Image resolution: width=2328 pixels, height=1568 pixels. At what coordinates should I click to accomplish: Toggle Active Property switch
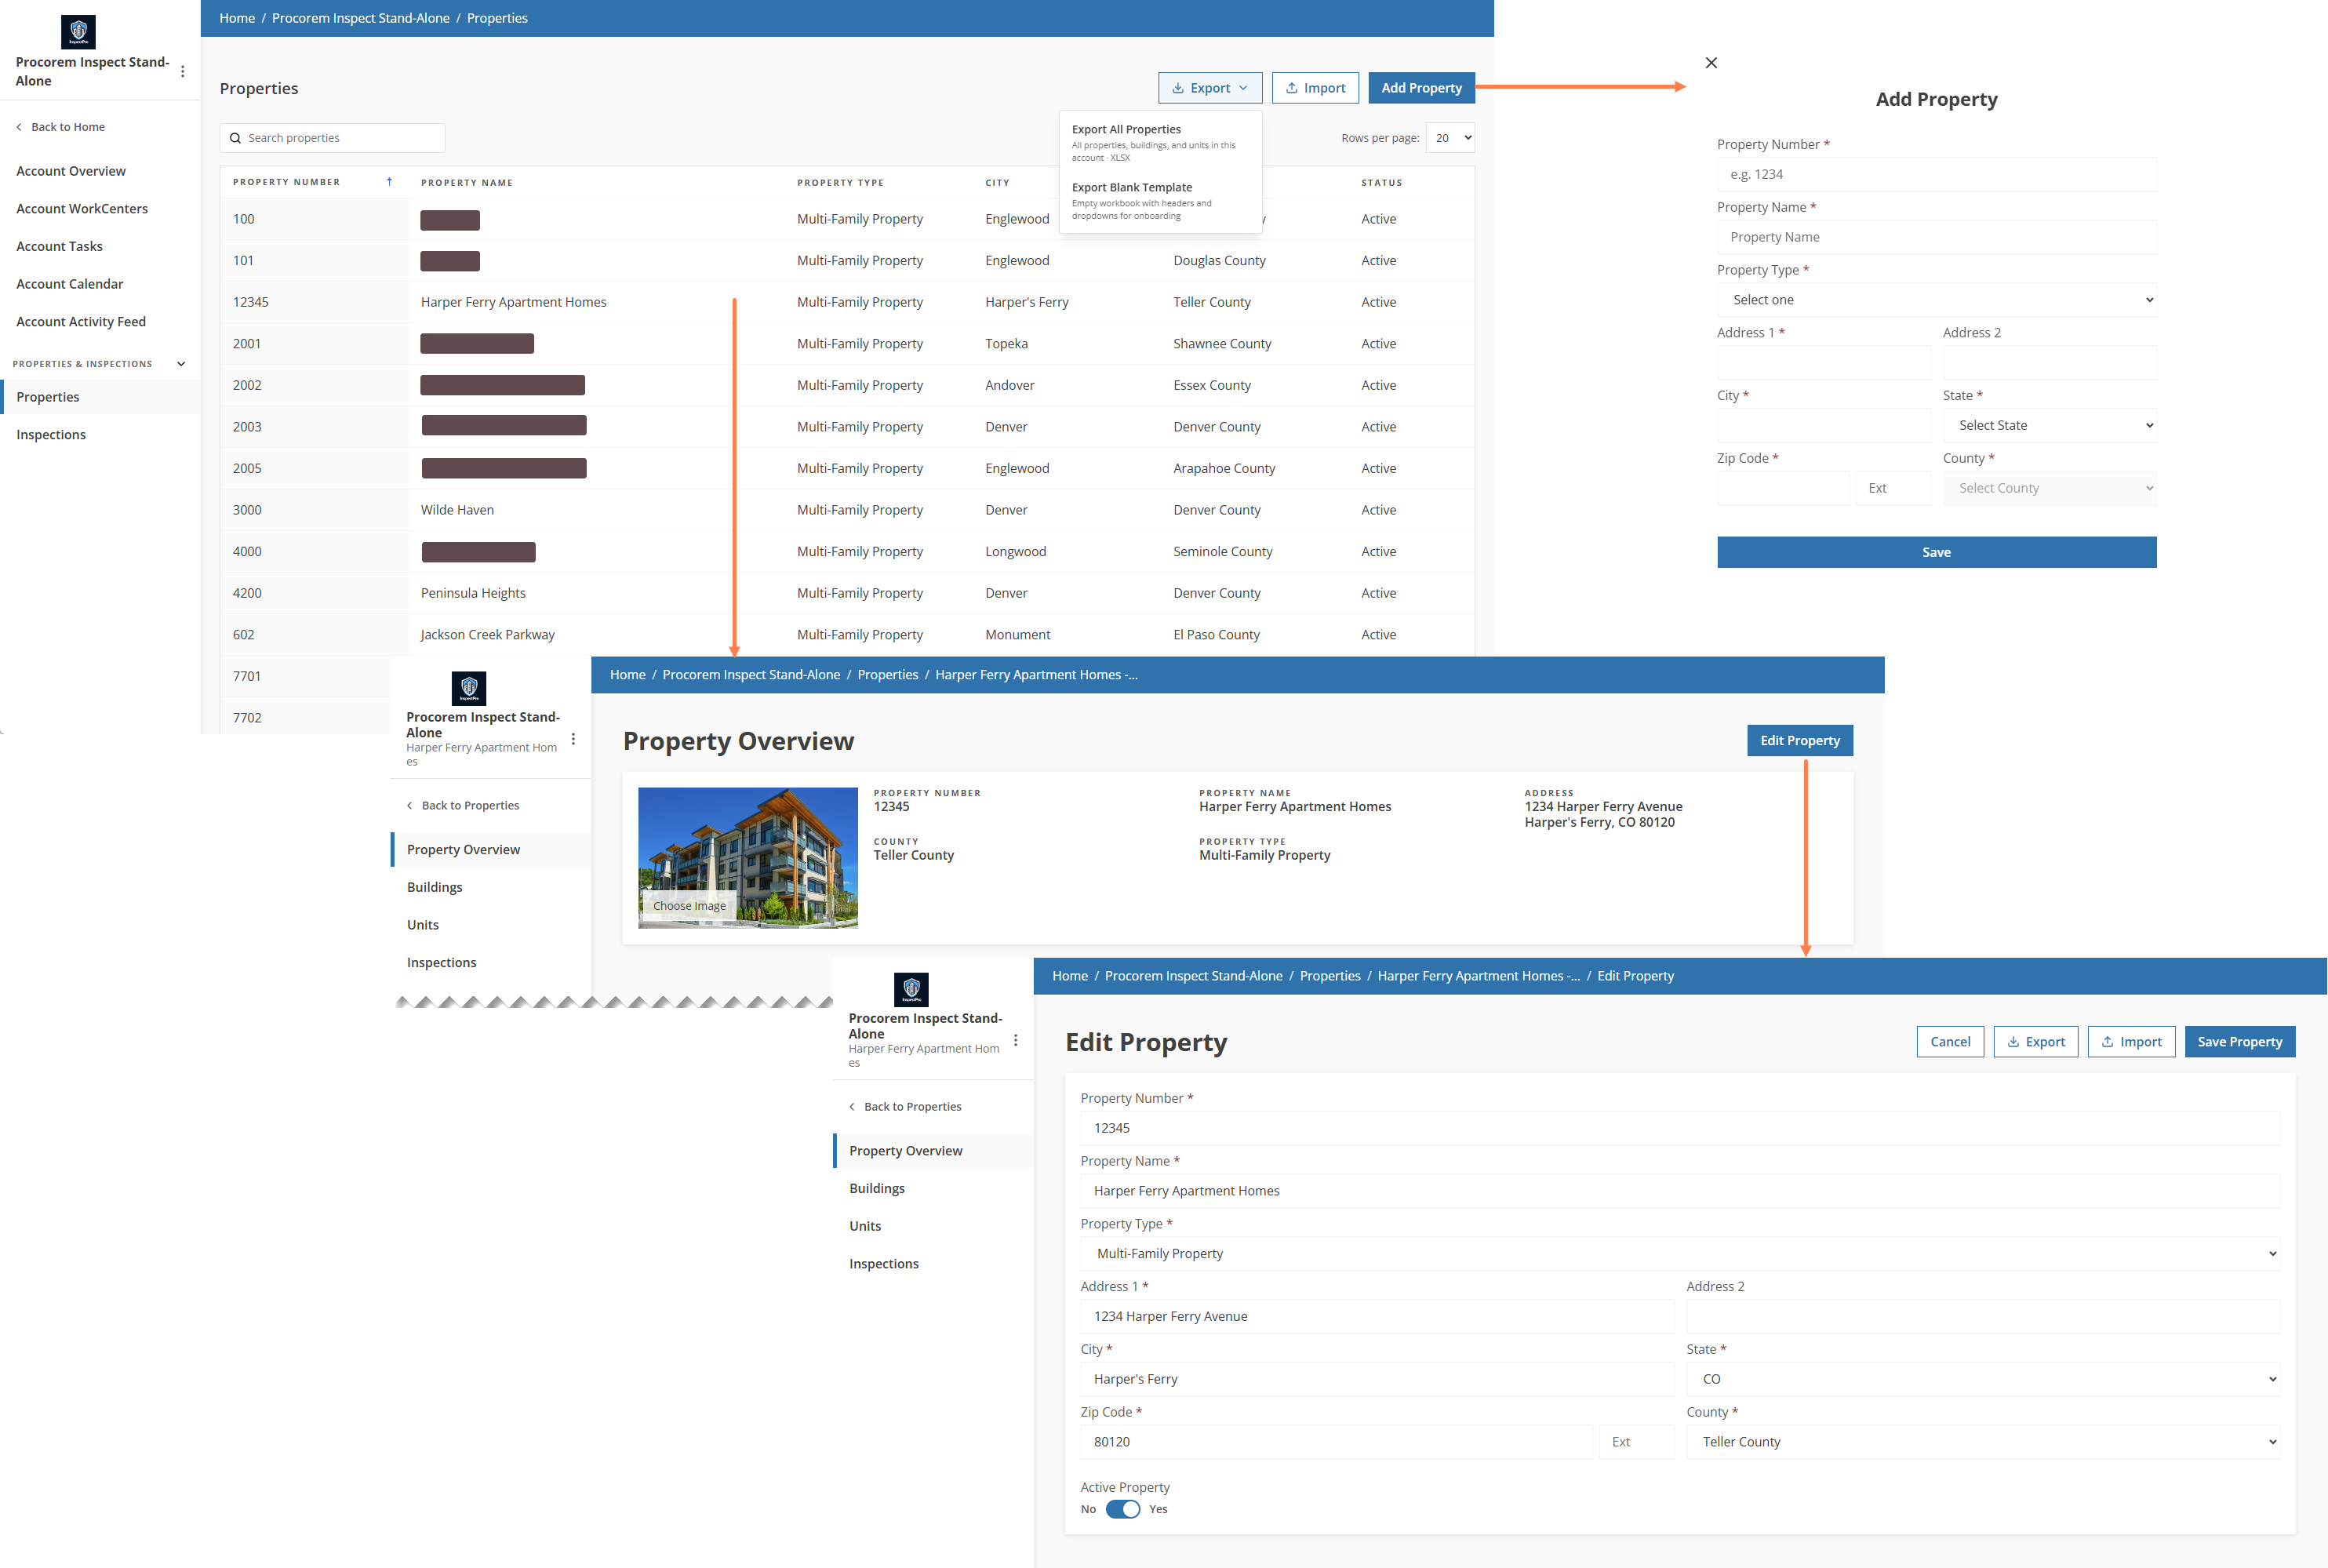(1123, 1509)
